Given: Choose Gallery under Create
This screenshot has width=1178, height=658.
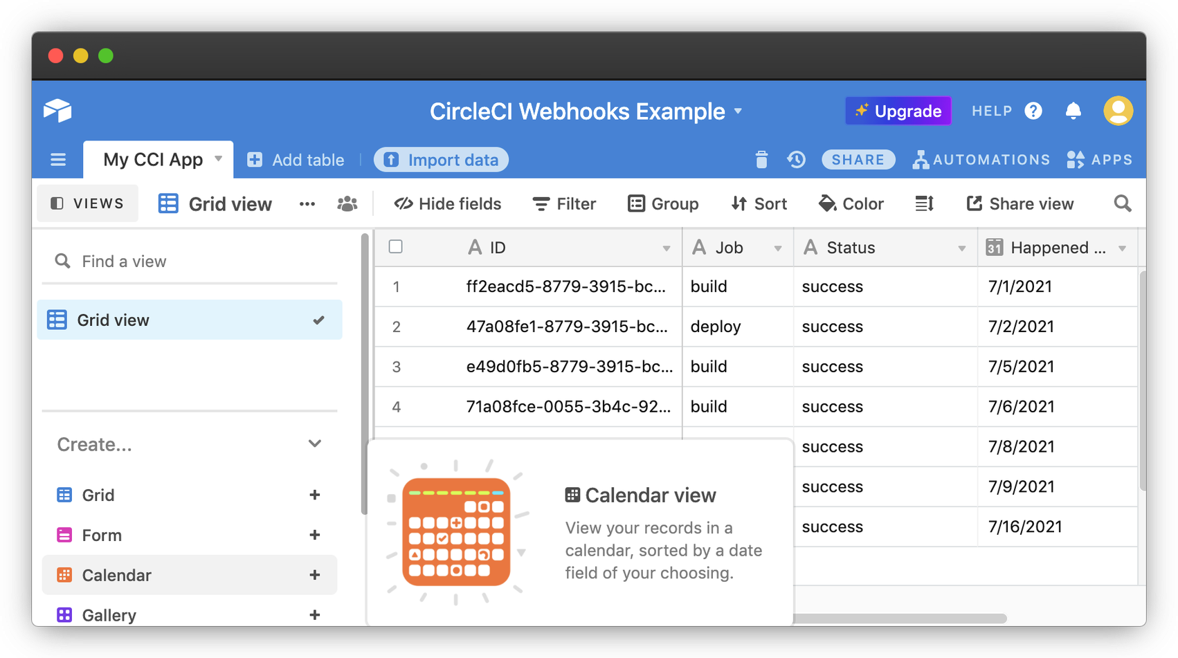Looking at the screenshot, I should tap(190, 615).
